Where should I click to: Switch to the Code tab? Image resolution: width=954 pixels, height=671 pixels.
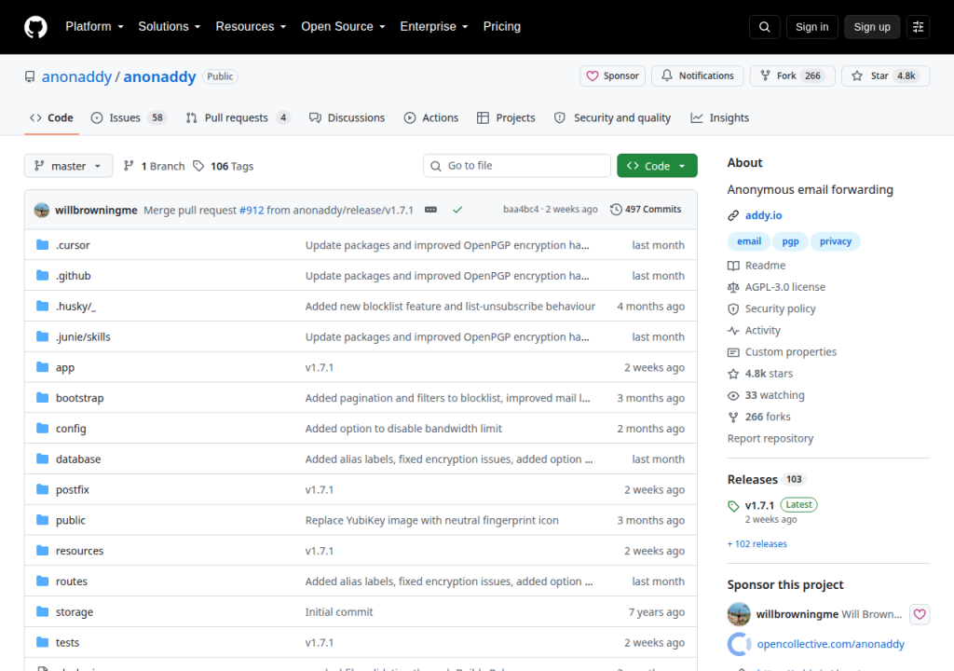pos(52,117)
